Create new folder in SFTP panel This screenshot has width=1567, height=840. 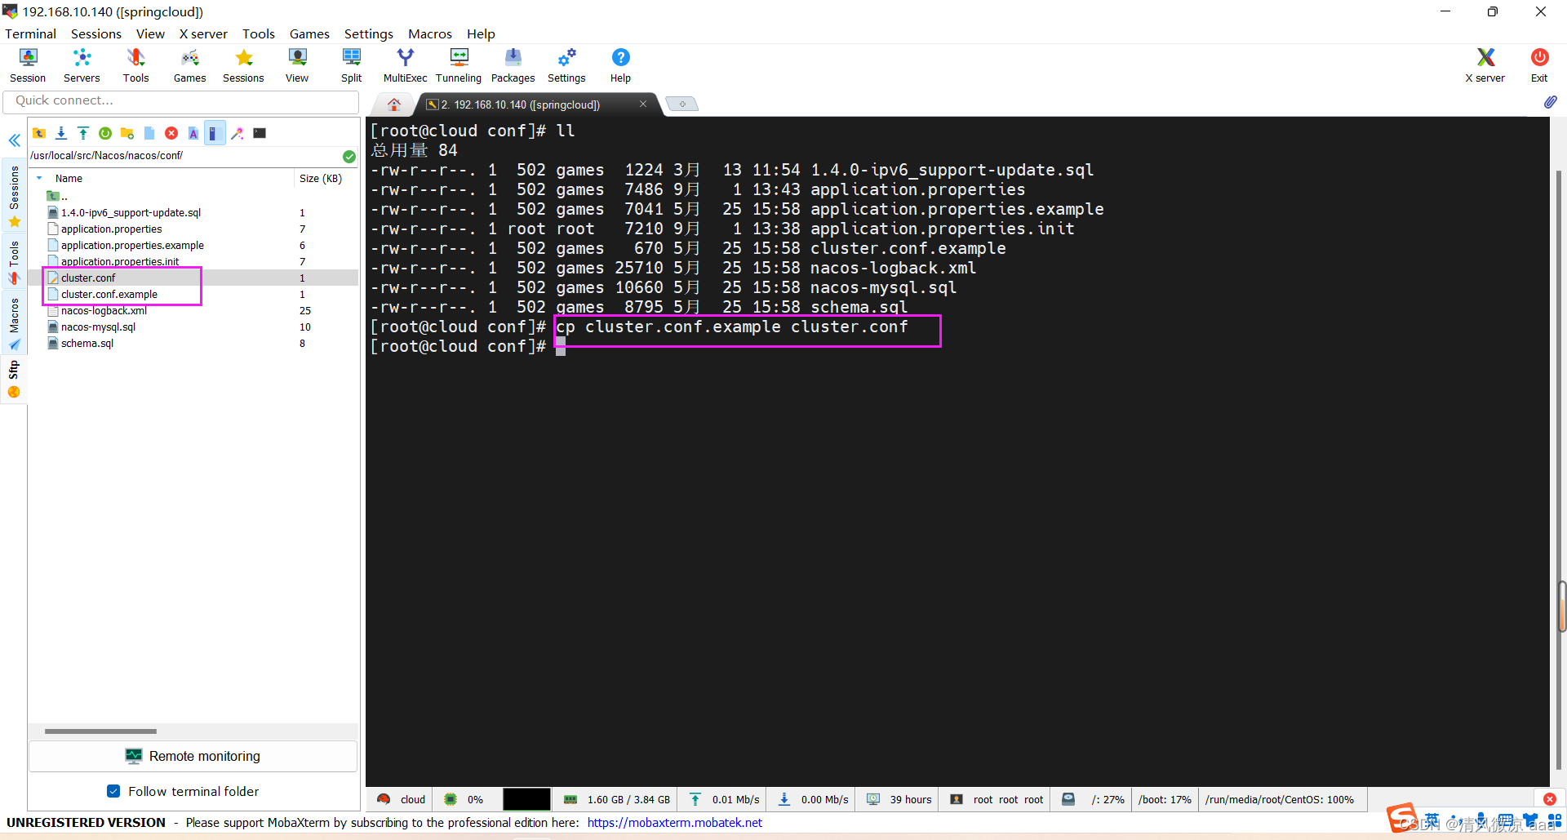click(x=127, y=133)
